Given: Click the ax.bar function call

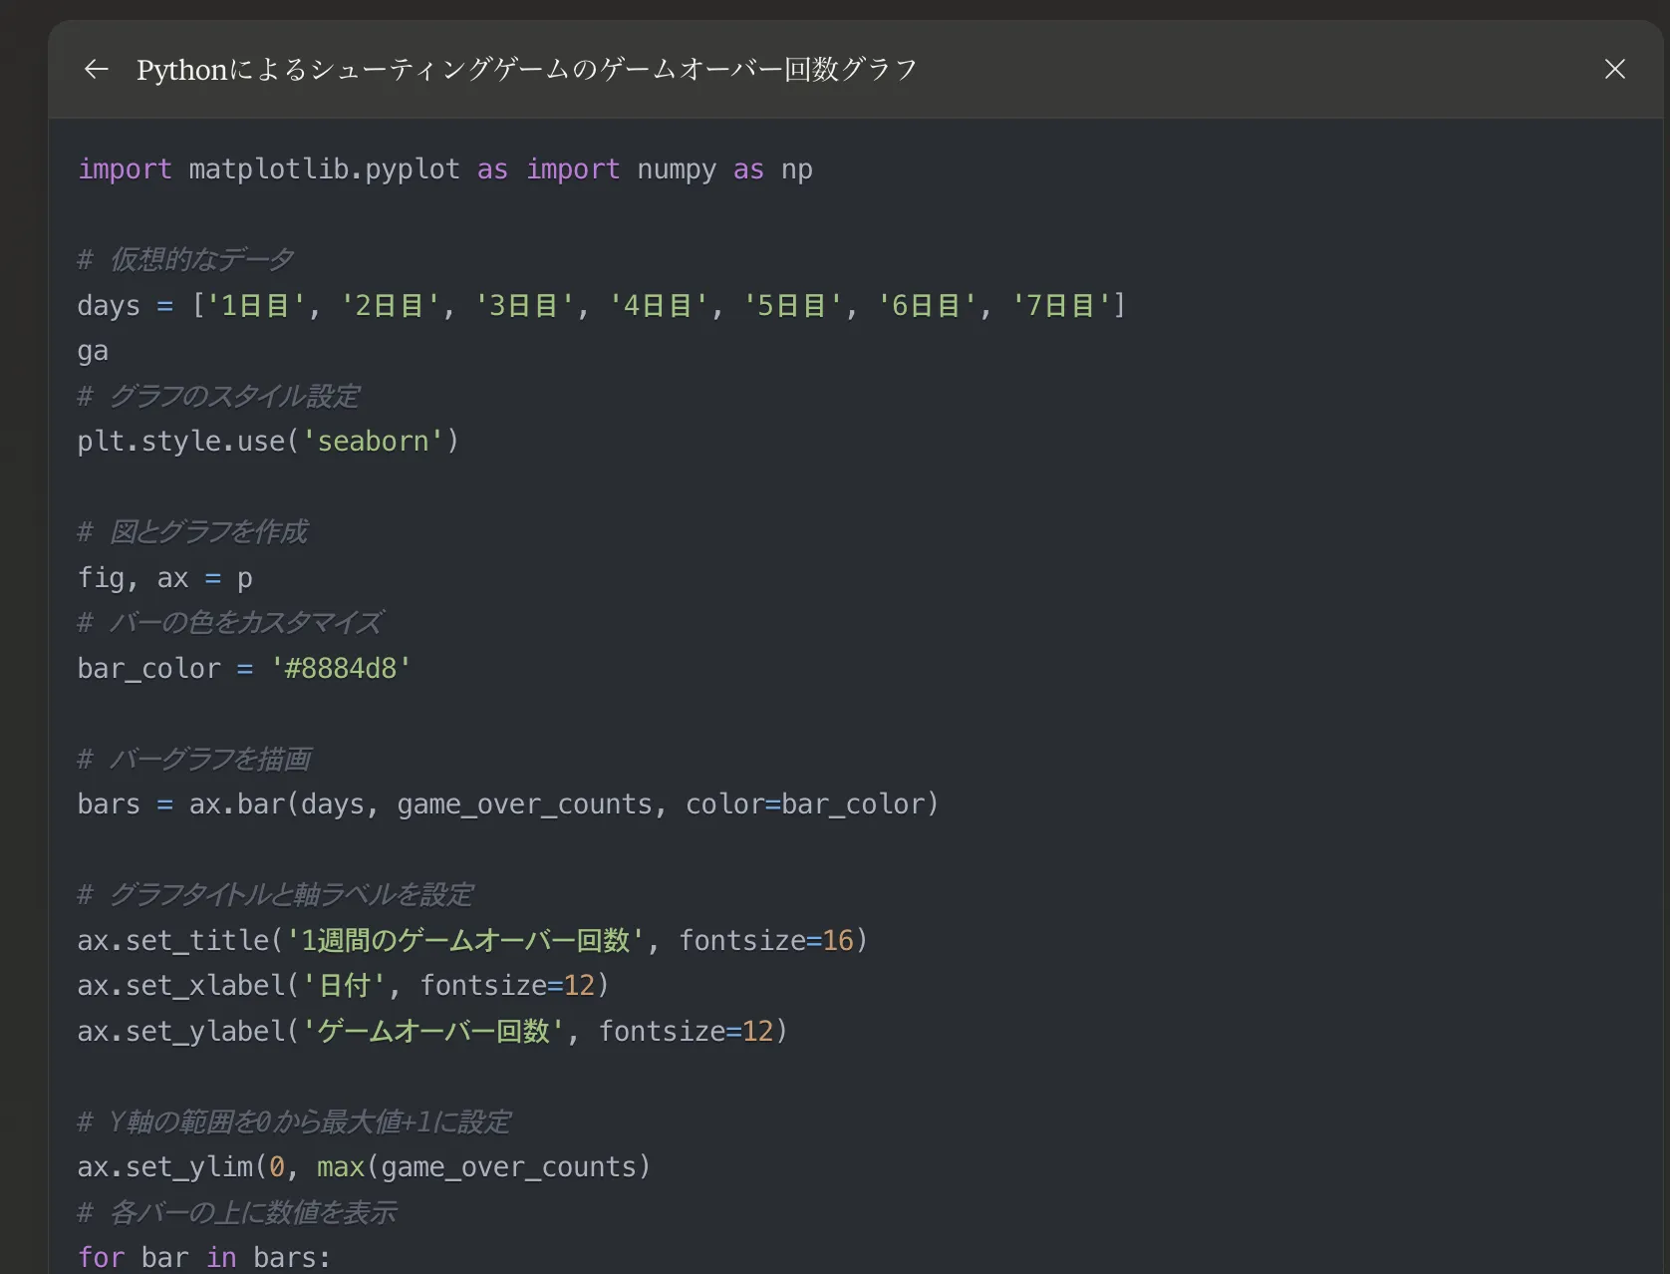Looking at the screenshot, I should (x=563, y=803).
